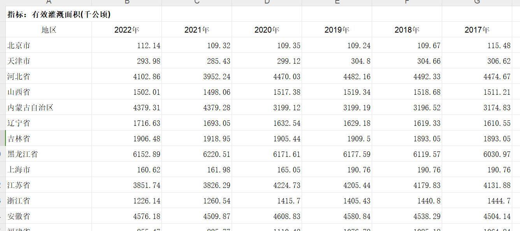Viewport: 520px width, 231px height.
Task: Click 河北省 2020年 value 4470.03
Action: [x=287, y=77]
